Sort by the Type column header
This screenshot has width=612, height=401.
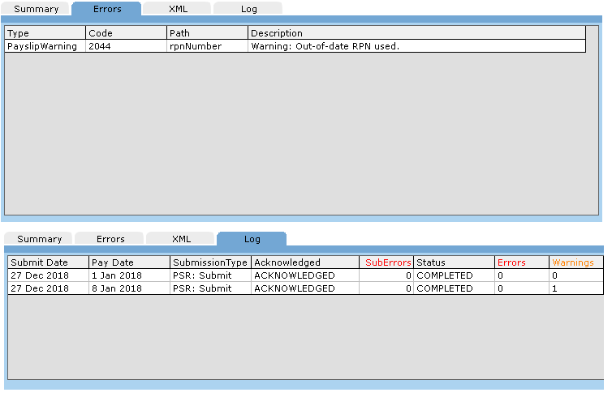point(45,33)
